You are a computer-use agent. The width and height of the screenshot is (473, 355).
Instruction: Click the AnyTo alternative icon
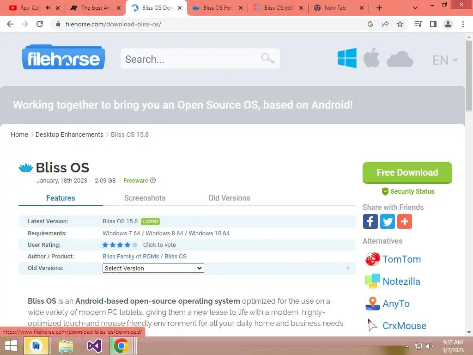(373, 303)
